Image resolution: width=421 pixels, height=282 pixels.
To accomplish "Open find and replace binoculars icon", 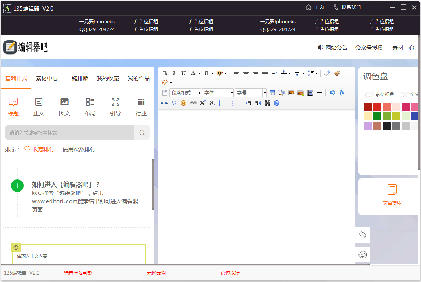I will click(x=267, y=103).
